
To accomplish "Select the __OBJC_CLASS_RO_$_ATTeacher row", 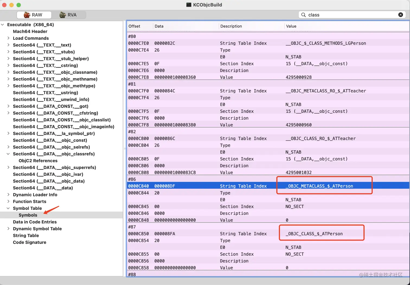I will pos(268,138).
